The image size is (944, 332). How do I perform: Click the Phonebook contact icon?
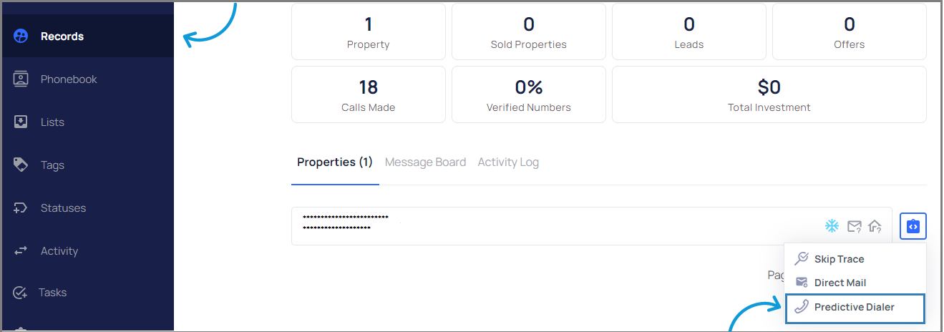pyautogui.click(x=21, y=79)
